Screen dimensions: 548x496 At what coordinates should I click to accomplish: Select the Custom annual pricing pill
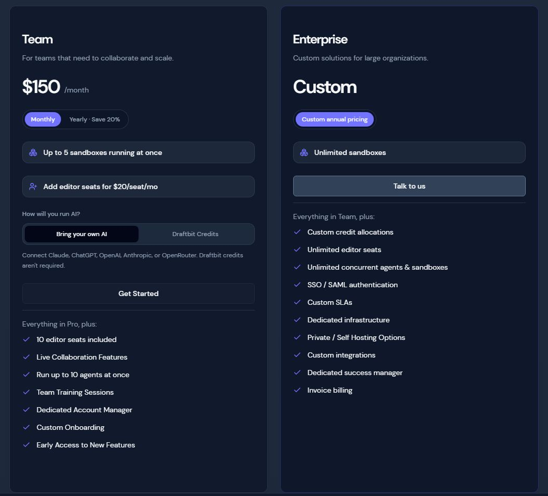click(334, 119)
